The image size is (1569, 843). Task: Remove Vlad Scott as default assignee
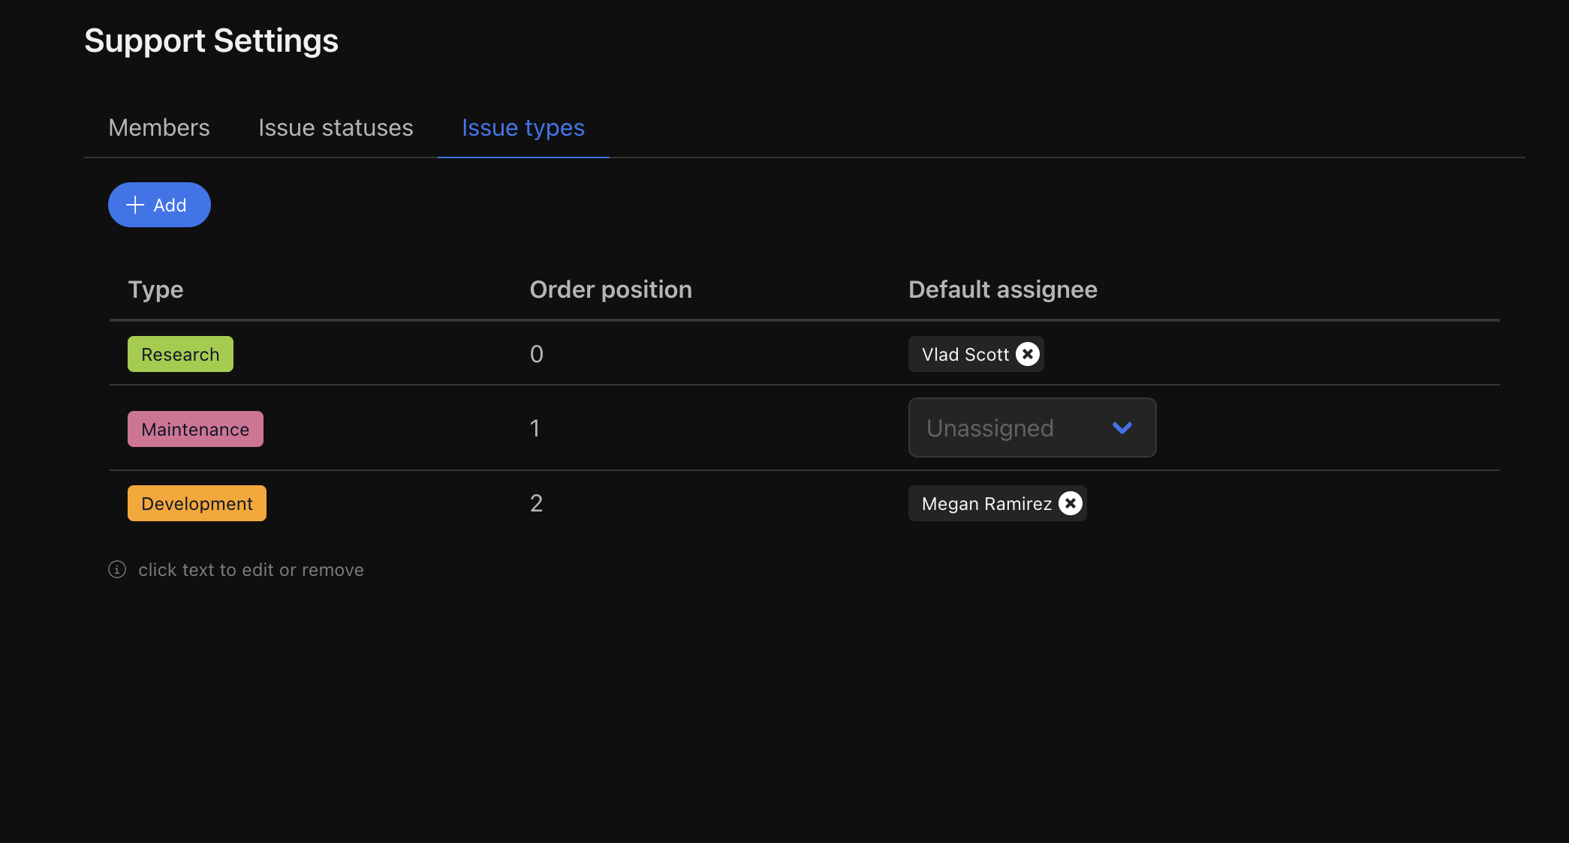pos(1028,354)
